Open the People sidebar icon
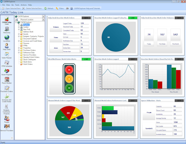 tap(7, 118)
